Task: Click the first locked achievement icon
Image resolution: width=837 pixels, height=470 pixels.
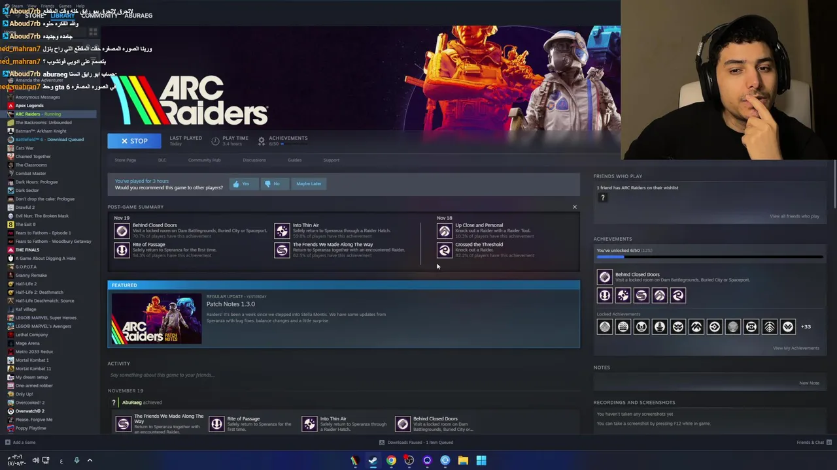Action: click(x=604, y=326)
